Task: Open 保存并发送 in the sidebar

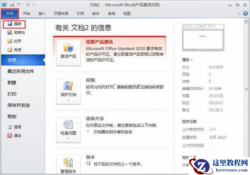Action: 19,105
